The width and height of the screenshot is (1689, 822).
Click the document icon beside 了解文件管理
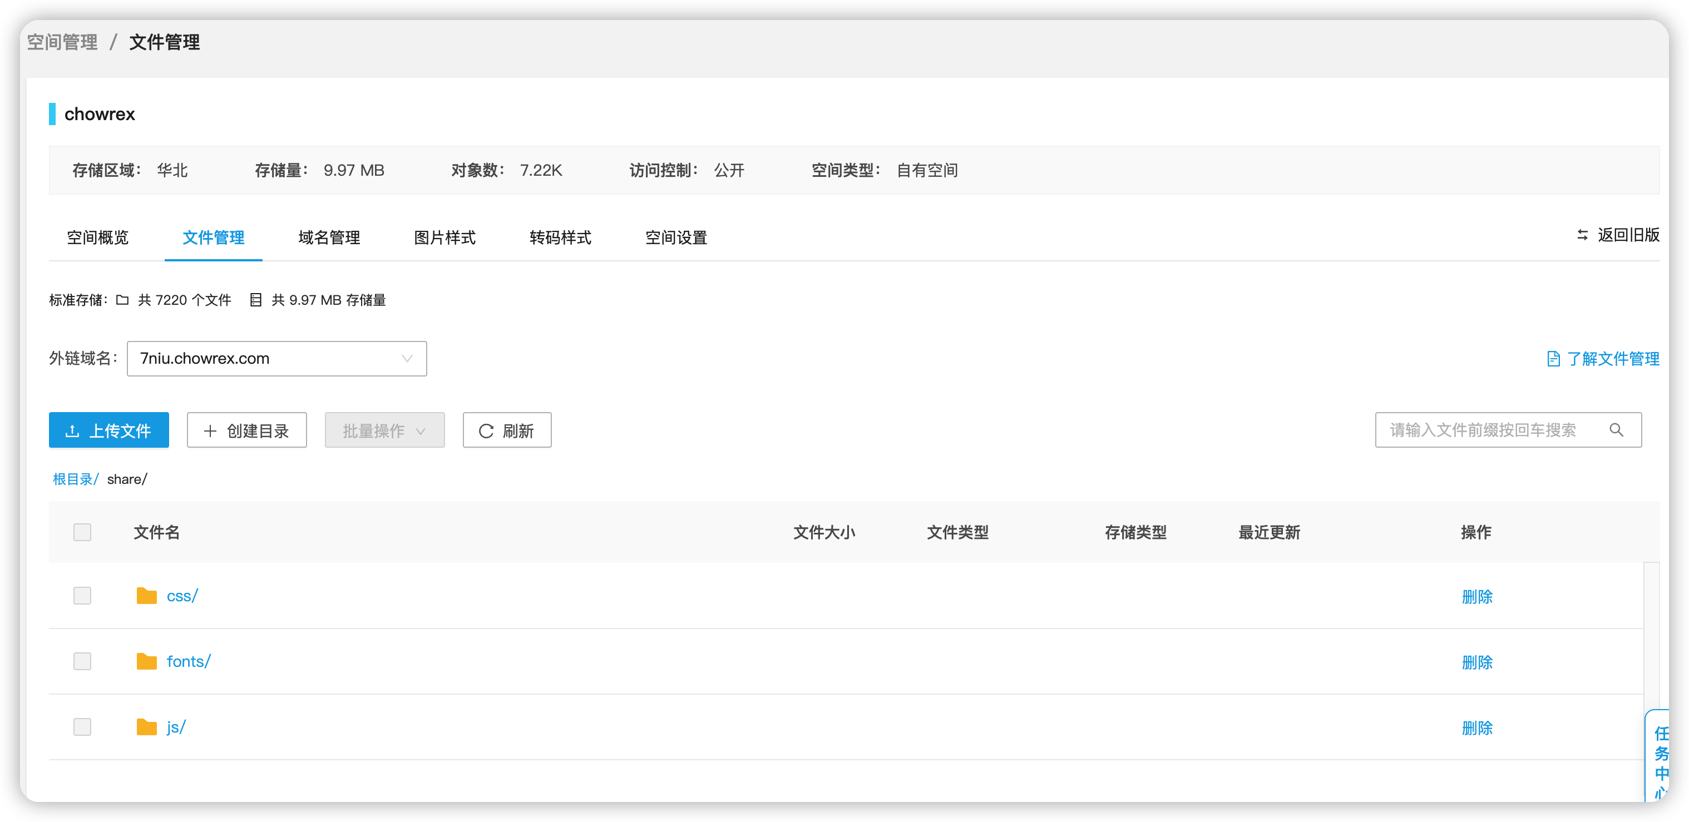(x=1553, y=359)
